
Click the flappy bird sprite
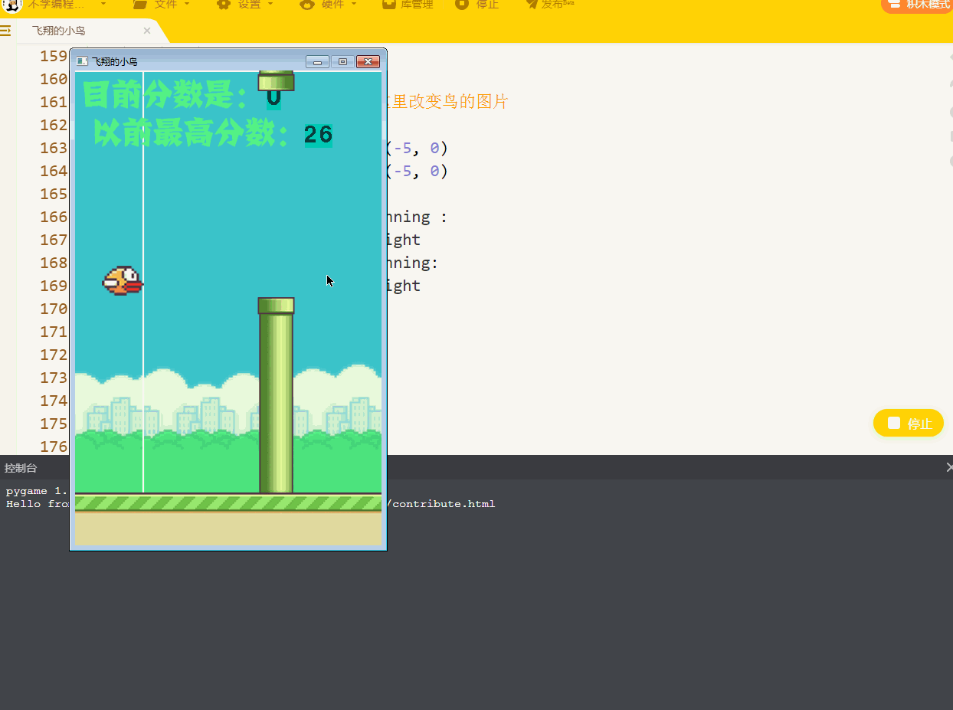coord(123,280)
